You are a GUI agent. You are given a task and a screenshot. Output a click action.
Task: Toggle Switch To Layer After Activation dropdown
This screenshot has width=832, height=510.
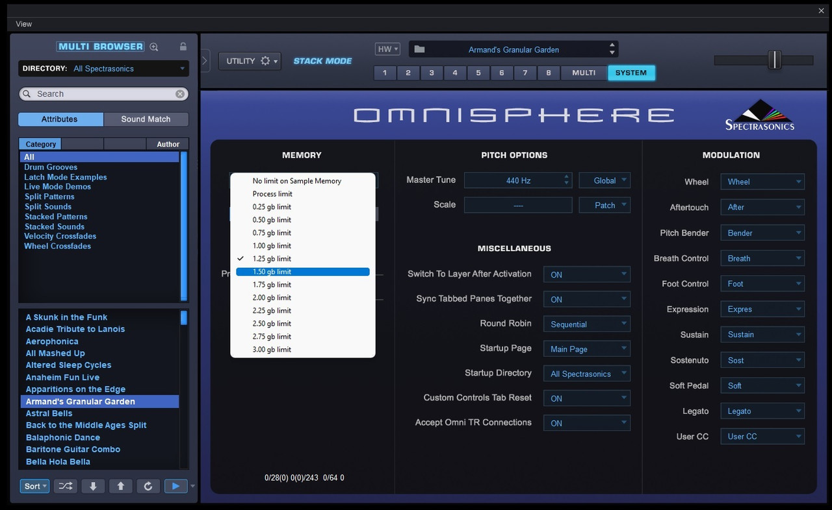587,274
